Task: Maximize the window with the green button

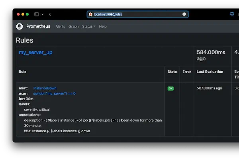Action: point(27,14)
